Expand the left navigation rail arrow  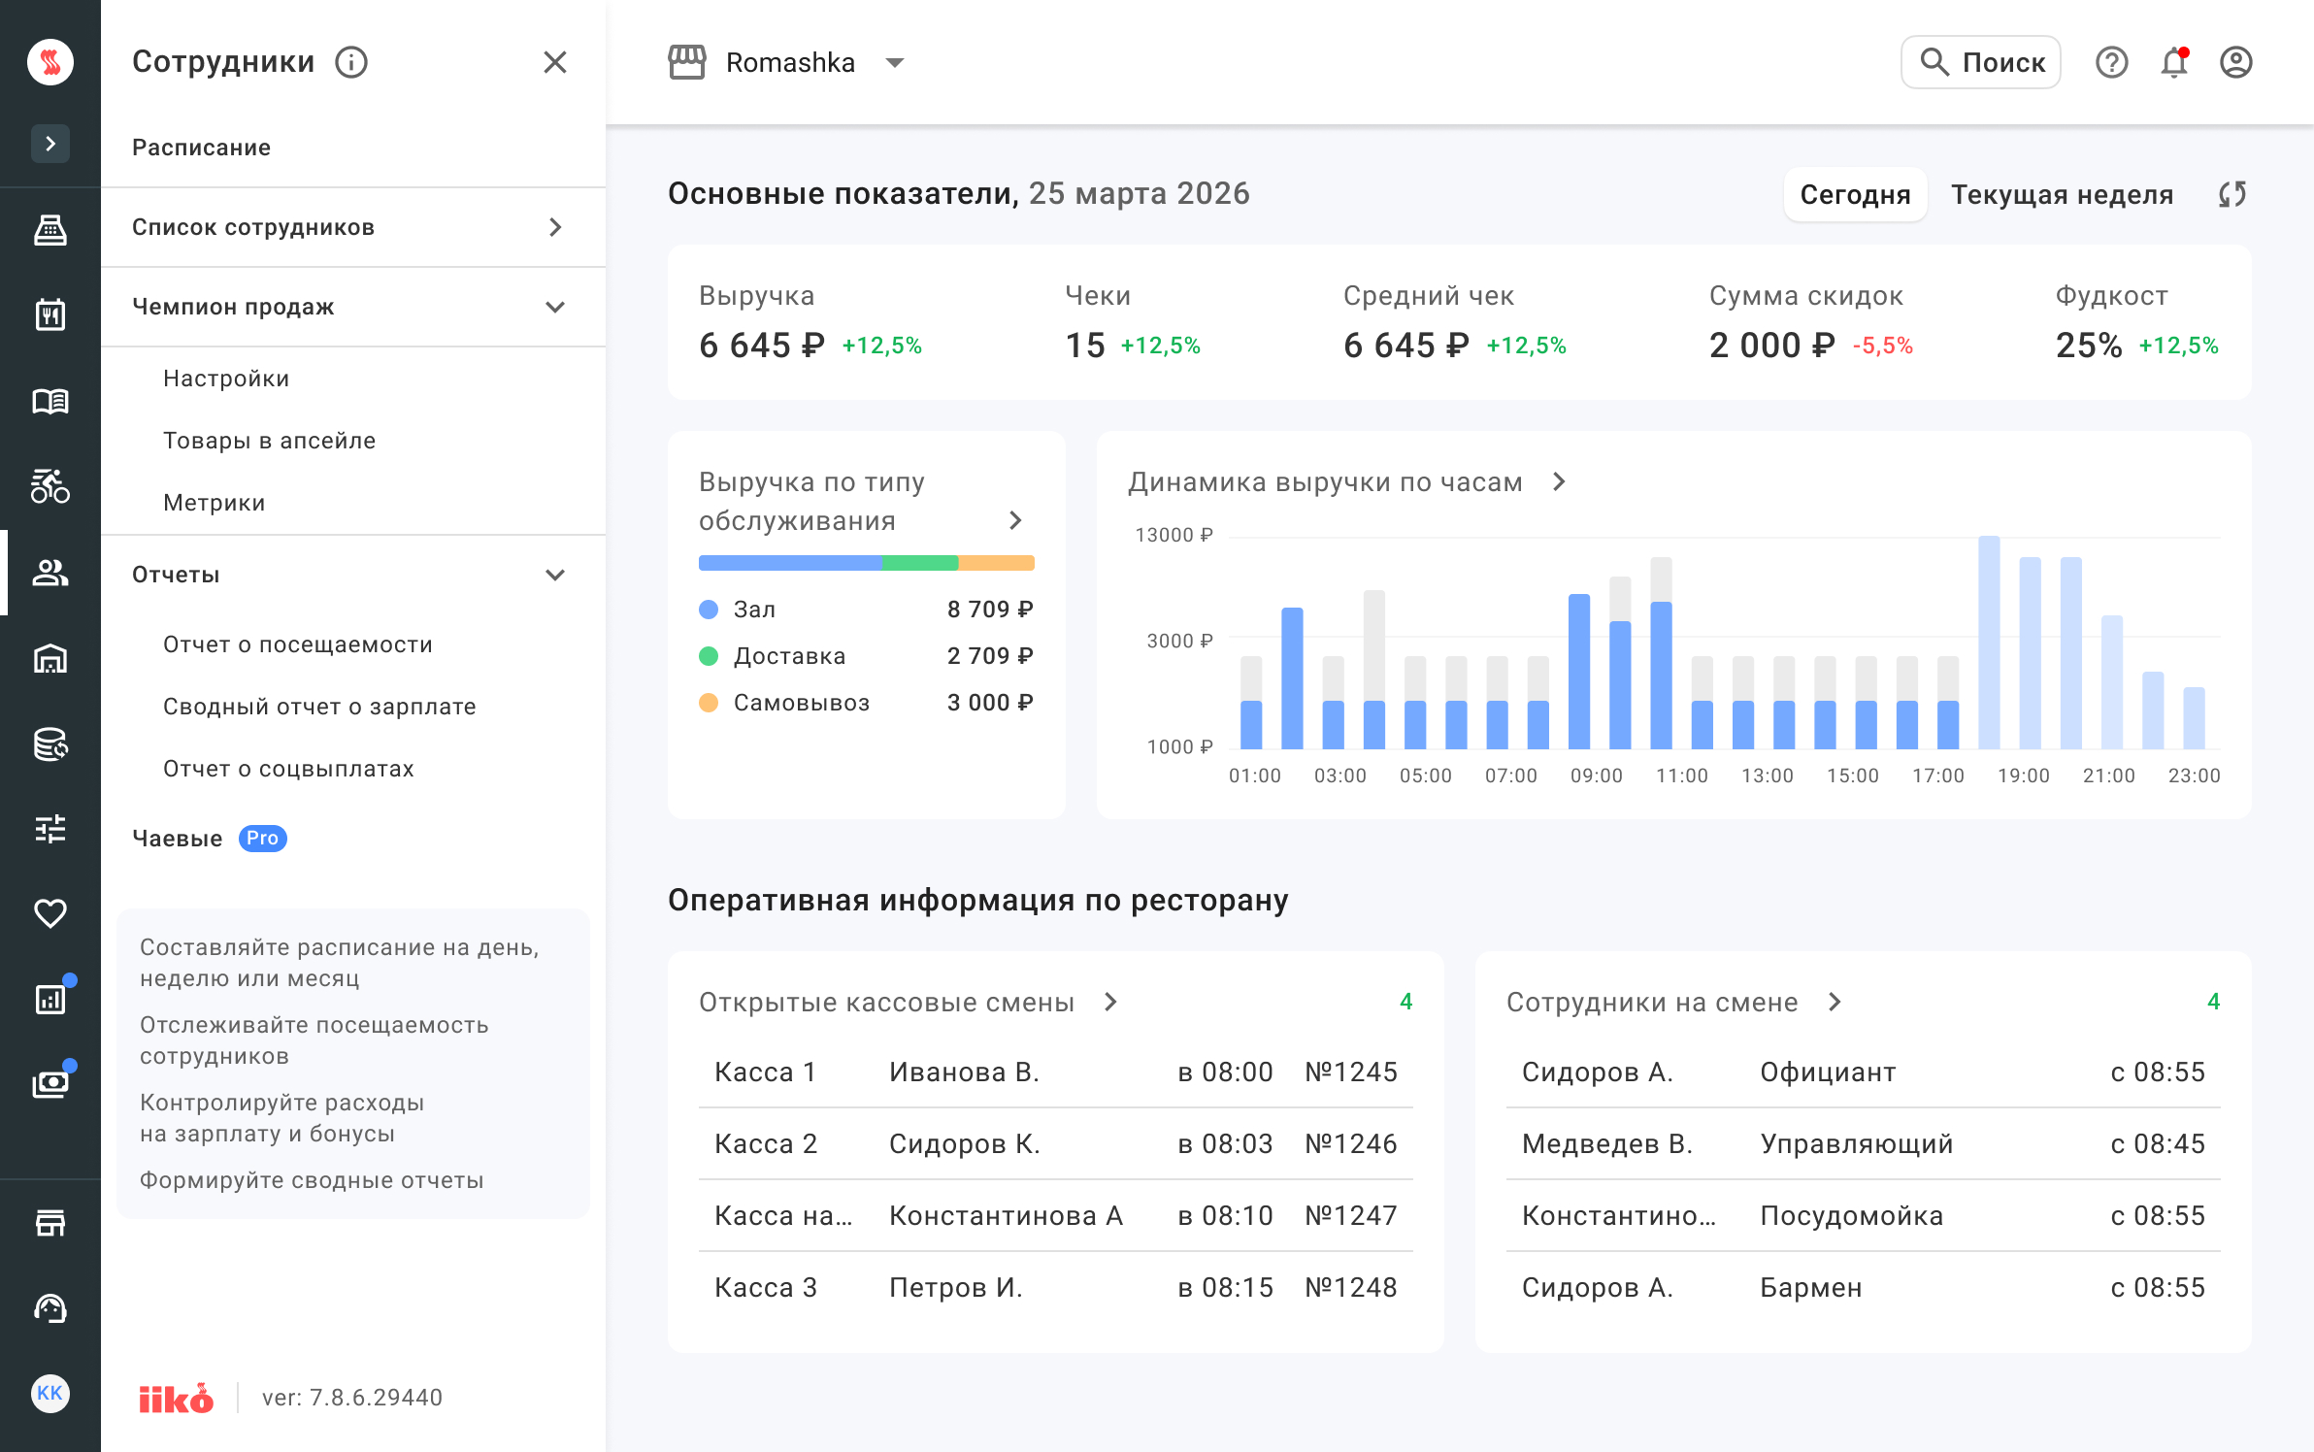click(50, 144)
